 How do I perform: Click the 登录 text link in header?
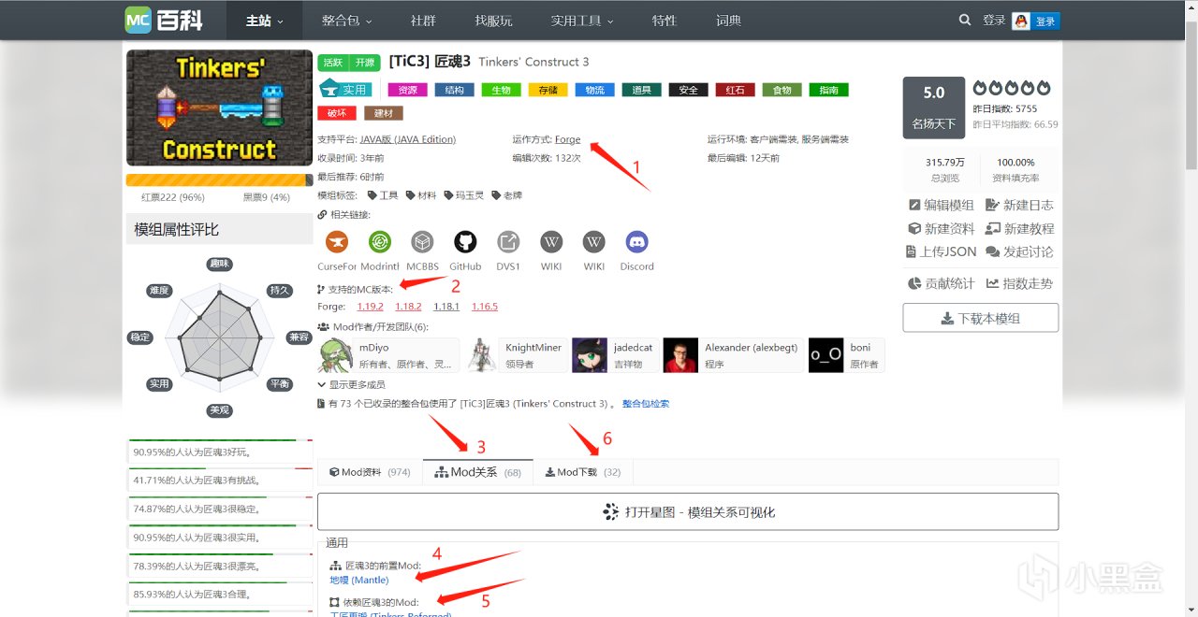[x=994, y=21]
